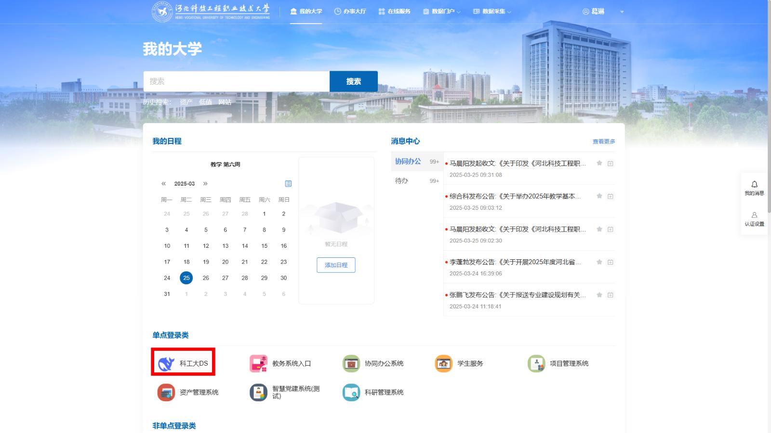Open 学生服务 icon
Viewport: 771px width, 433px height.
tap(443, 364)
